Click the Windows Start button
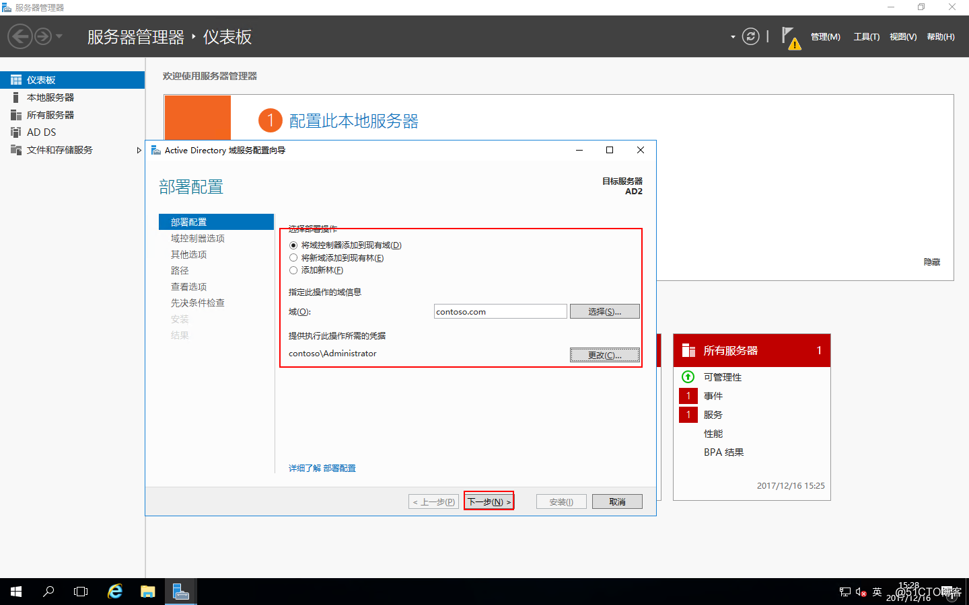 [16, 592]
